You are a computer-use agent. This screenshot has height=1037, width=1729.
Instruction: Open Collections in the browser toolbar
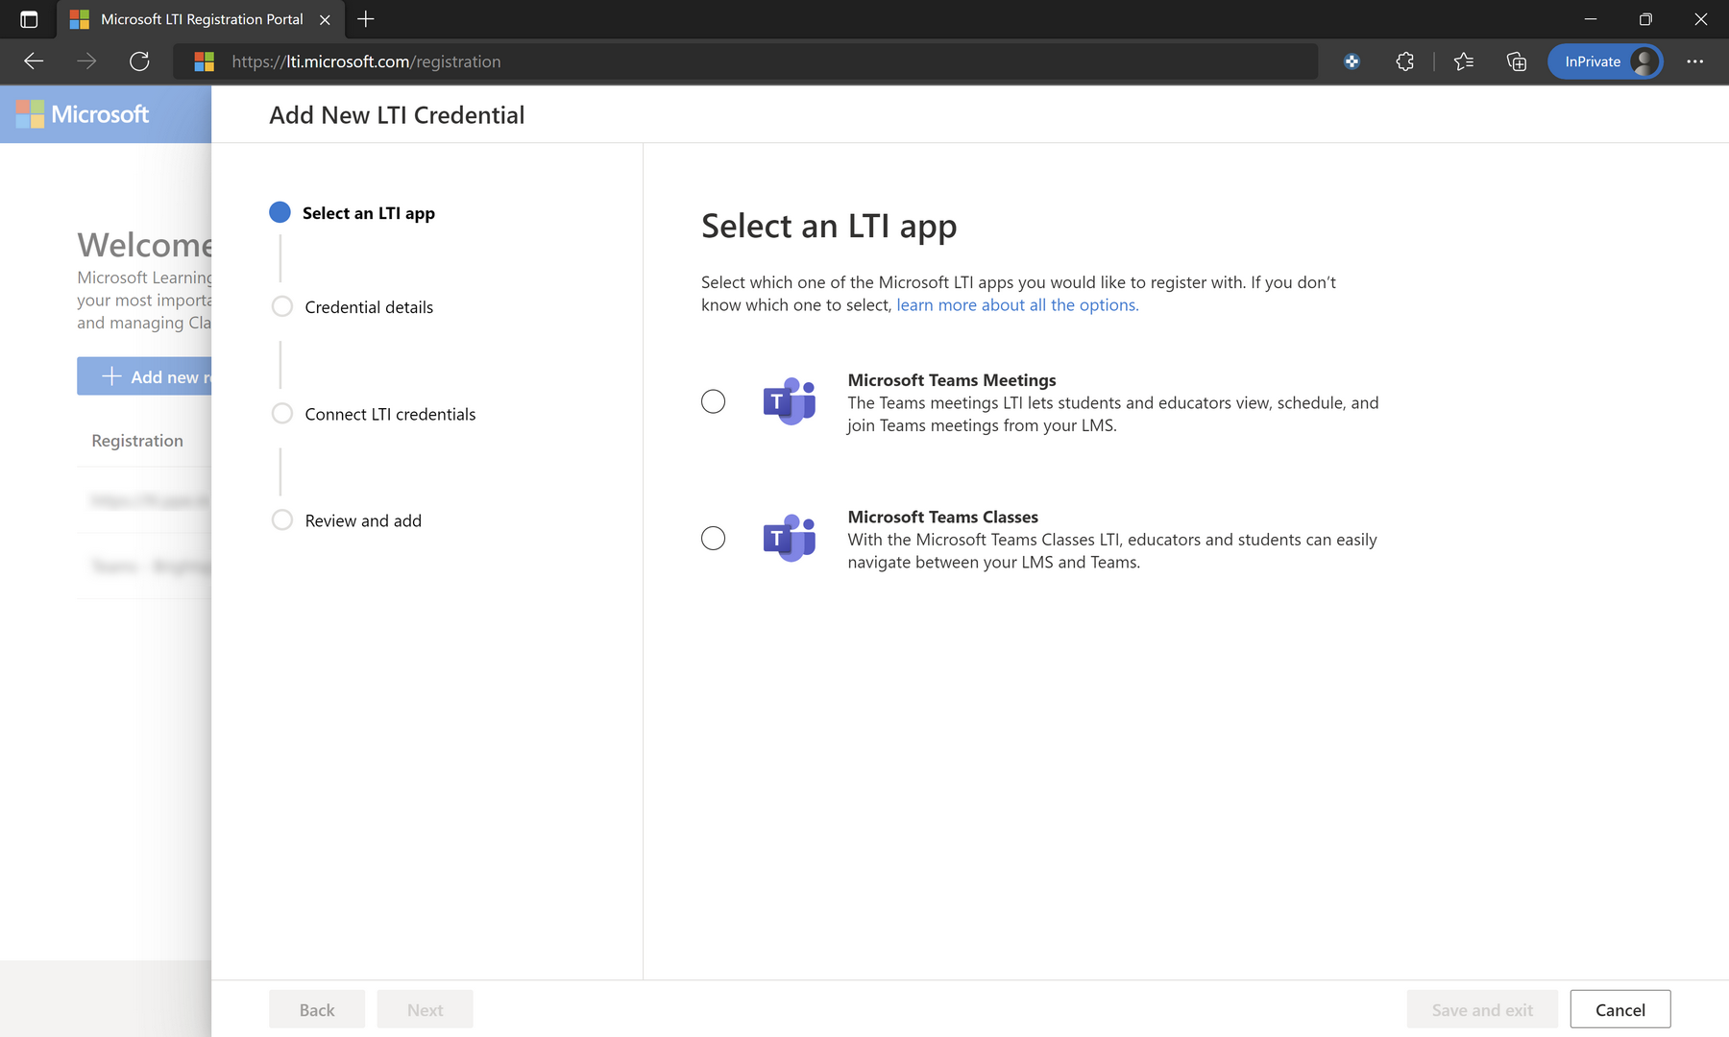coord(1517,60)
